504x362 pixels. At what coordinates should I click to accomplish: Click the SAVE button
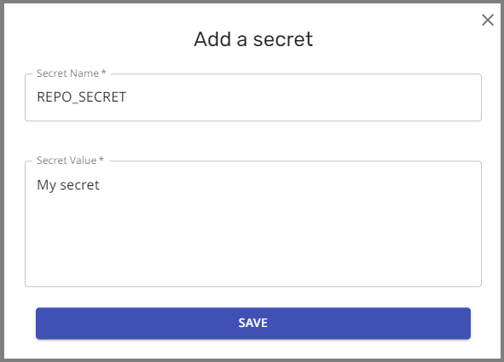point(253,323)
